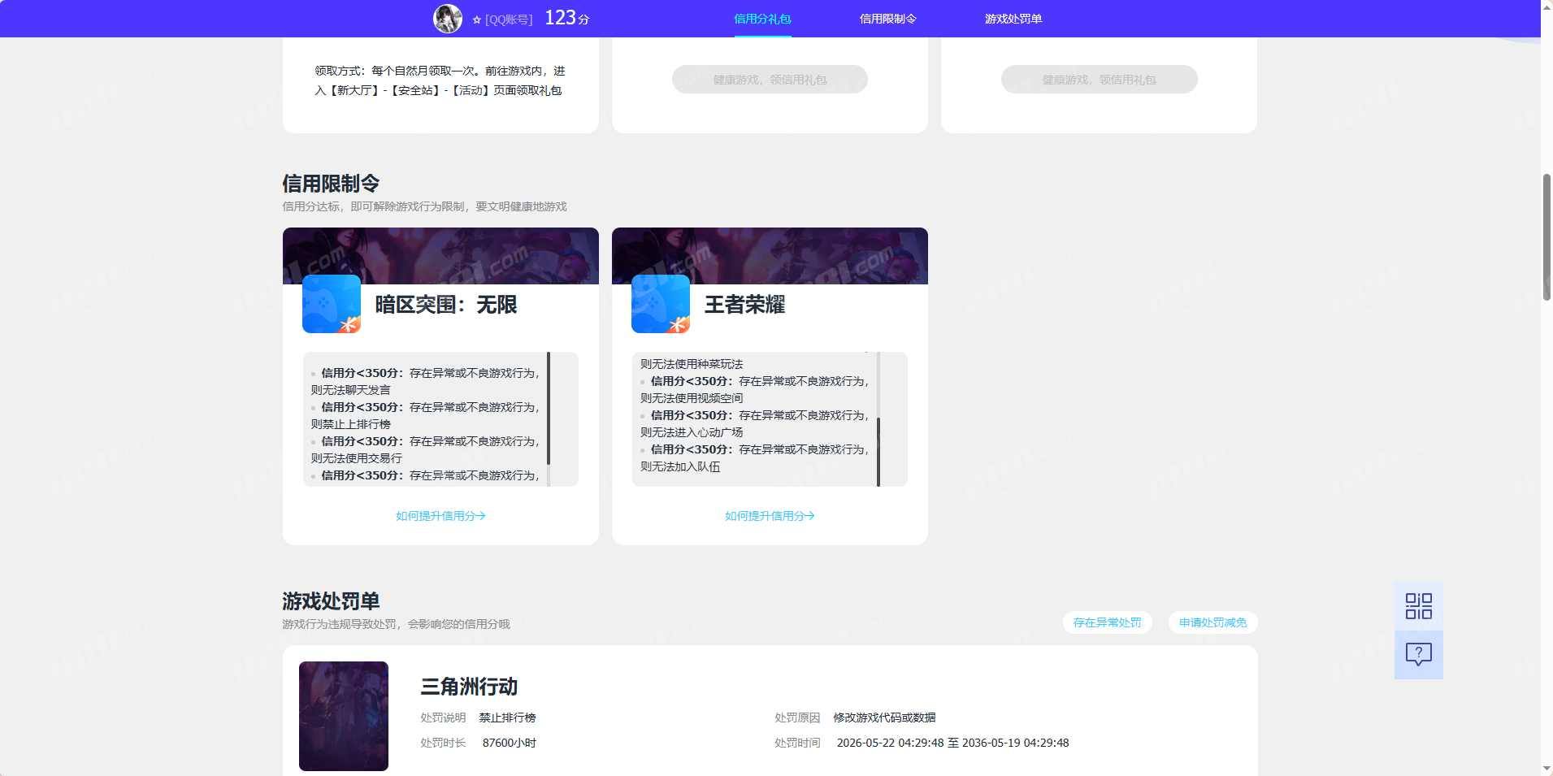Click the 则无法聊天发言 restriction line
1553x776 pixels.
pyautogui.click(x=350, y=390)
